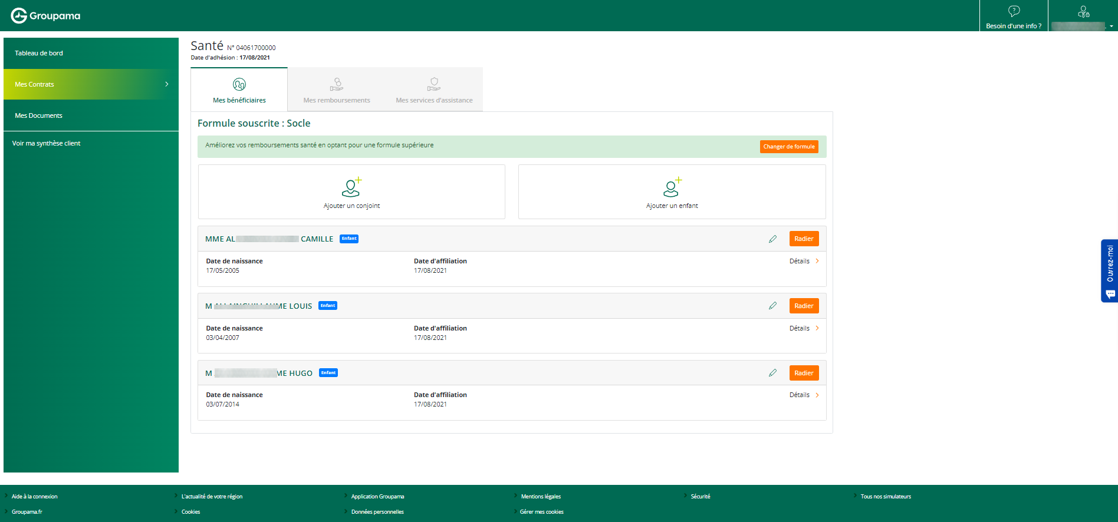The image size is (1118, 522).
Task: Edit Louis's record with the pencil icon
Action: [772, 306]
